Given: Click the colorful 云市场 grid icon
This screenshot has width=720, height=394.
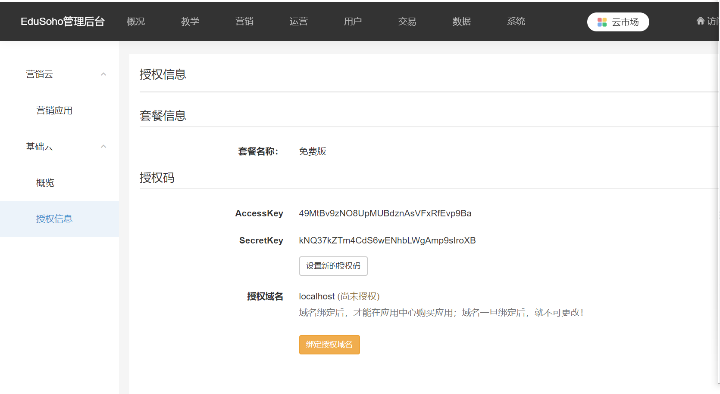Looking at the screenshot, I should (x=602, y=22).
